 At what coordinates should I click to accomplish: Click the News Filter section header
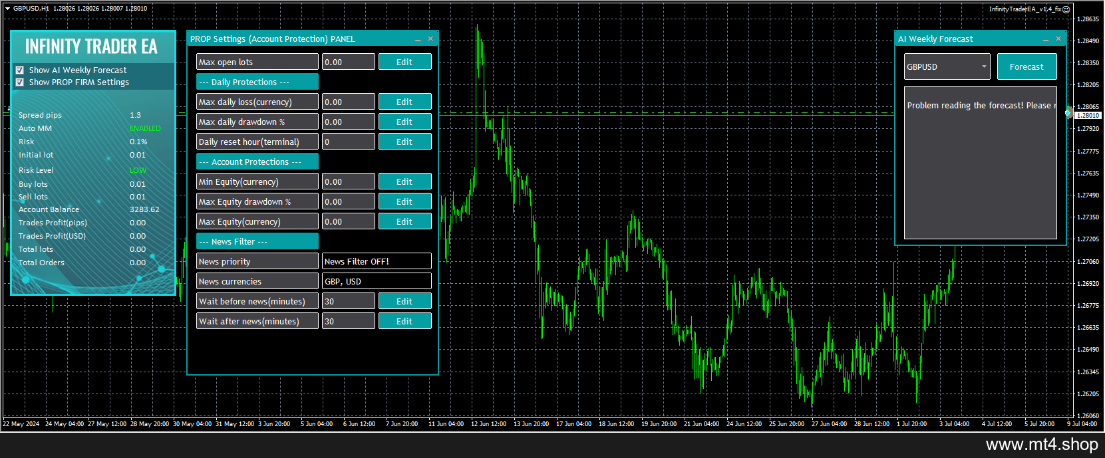pos(257,241)
